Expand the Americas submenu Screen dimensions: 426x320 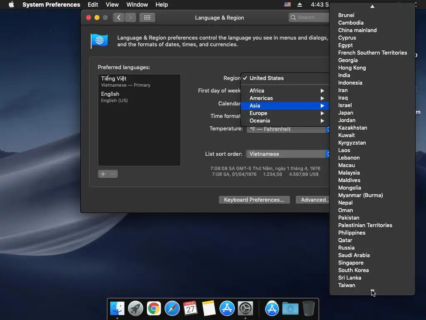click(285, 98)
